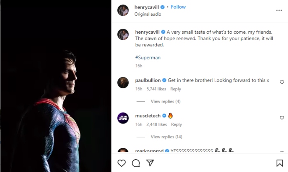Open henrycavill's avatar in the post header
The height and width of the screenshot is (172, 288).
pos(123,10)
